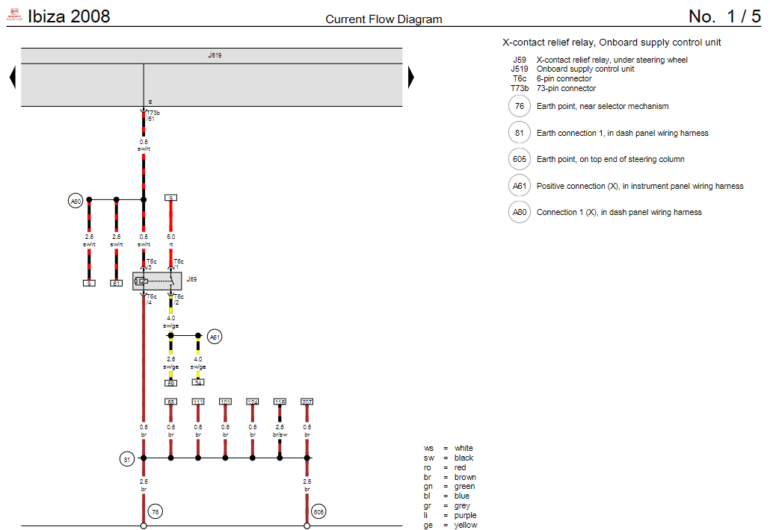Select the J69 relay symbol
The width and height of the screenshot is (770, 530).
(157, 281)
